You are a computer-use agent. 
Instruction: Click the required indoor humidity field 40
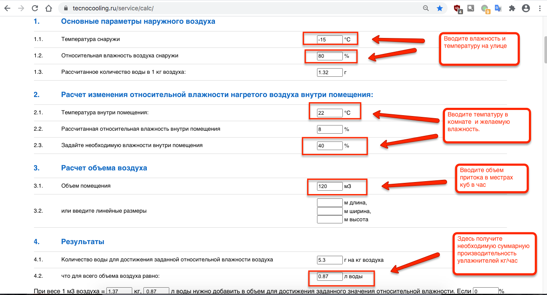[329, 146]
